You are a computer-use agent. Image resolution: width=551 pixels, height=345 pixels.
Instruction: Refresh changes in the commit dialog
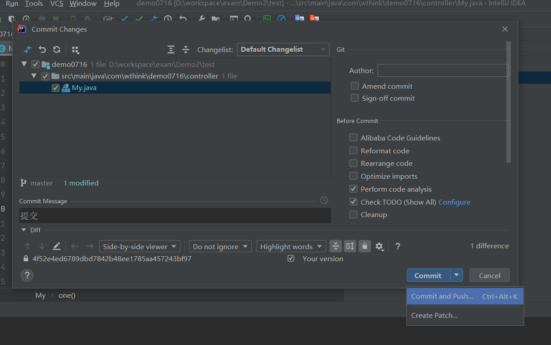57,49
